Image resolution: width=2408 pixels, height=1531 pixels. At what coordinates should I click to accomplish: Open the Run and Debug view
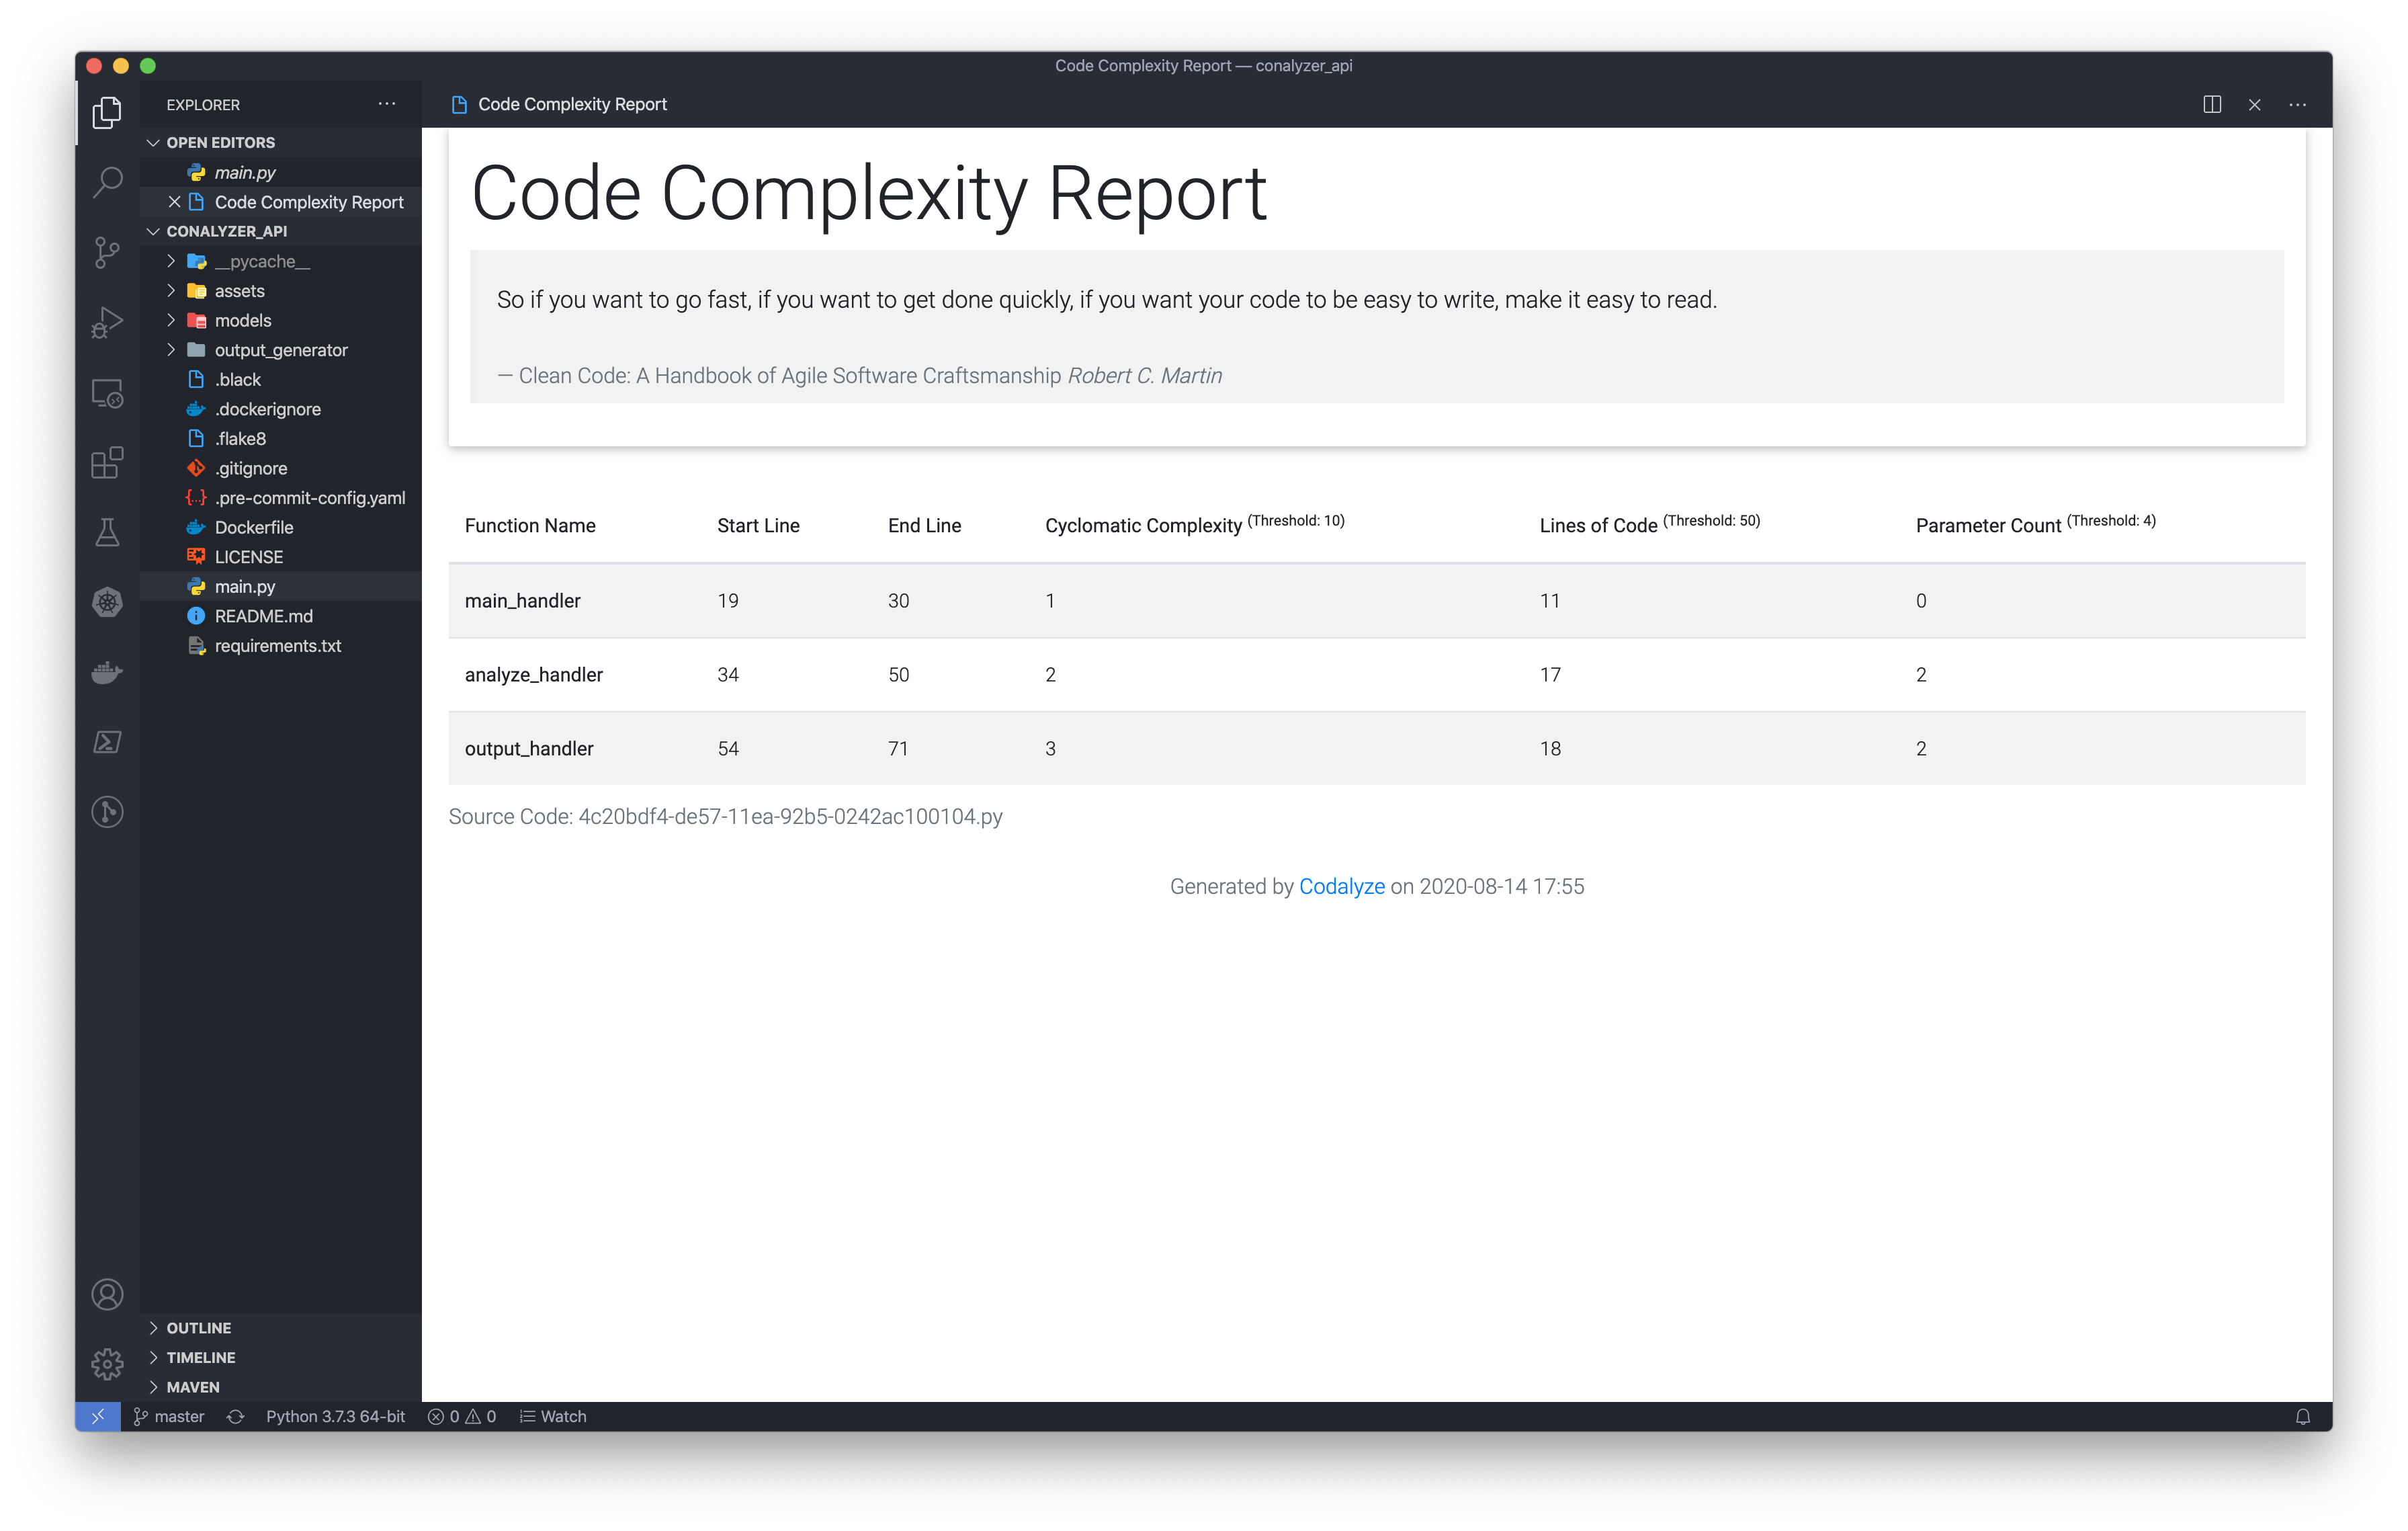click(107, 322)
